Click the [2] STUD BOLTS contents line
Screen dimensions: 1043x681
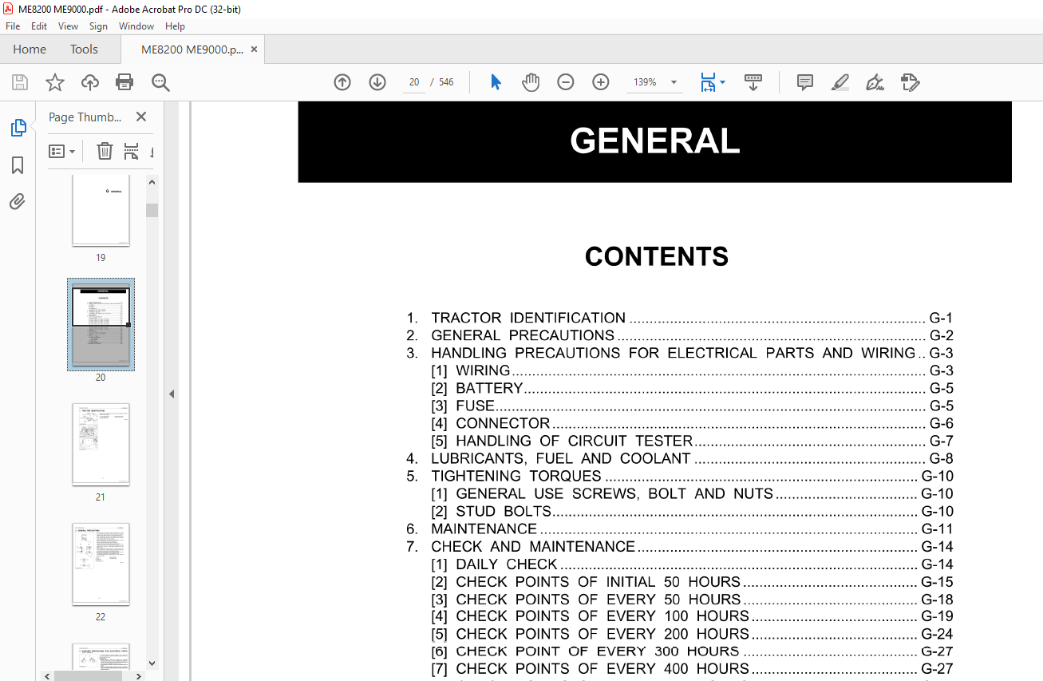coord(692,511)
